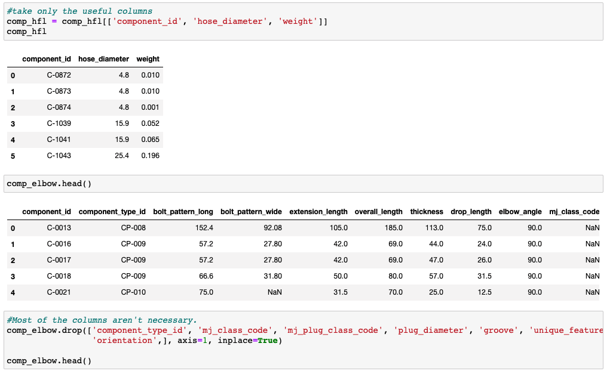Click the drop_length column header
Viewport: 613px width, 374px height.
point(471,212)
